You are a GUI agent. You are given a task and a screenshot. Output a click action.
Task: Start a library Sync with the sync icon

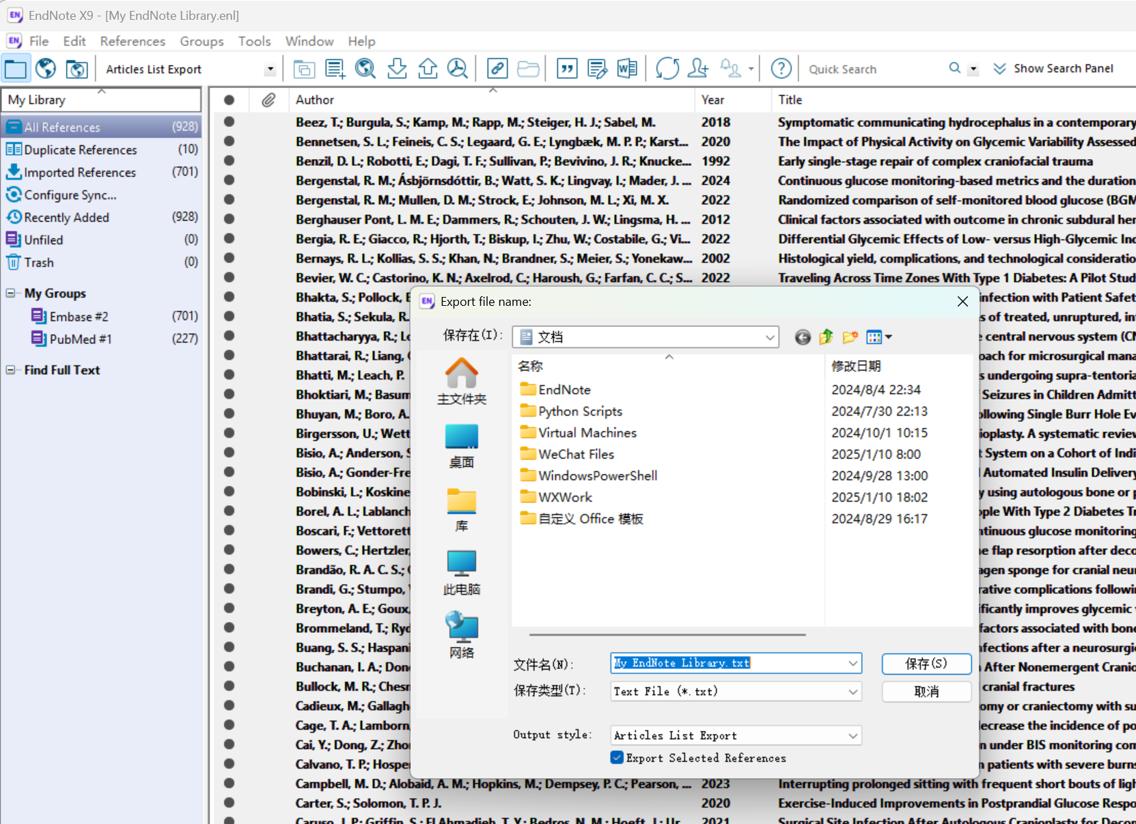pyautogui.click(x=667, y=68)
